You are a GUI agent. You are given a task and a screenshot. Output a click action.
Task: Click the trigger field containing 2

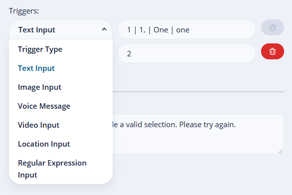coord(187,53)
